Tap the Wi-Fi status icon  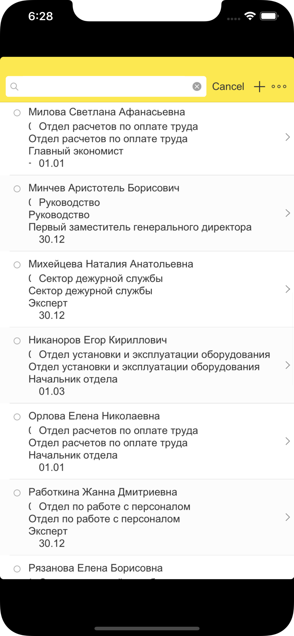tap(250, 16)
